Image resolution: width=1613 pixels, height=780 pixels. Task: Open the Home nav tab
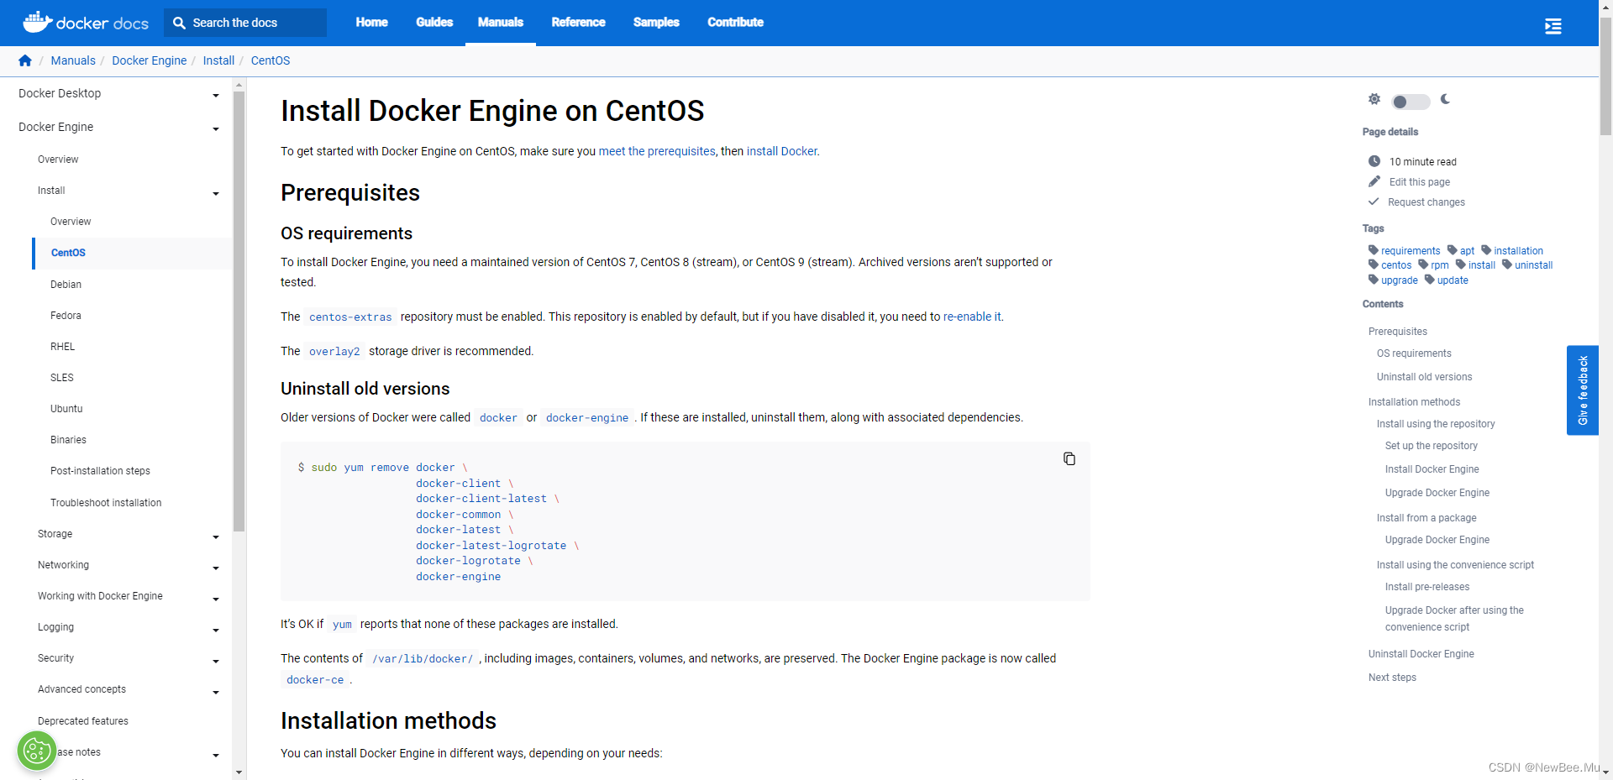(x=371, y=23)
